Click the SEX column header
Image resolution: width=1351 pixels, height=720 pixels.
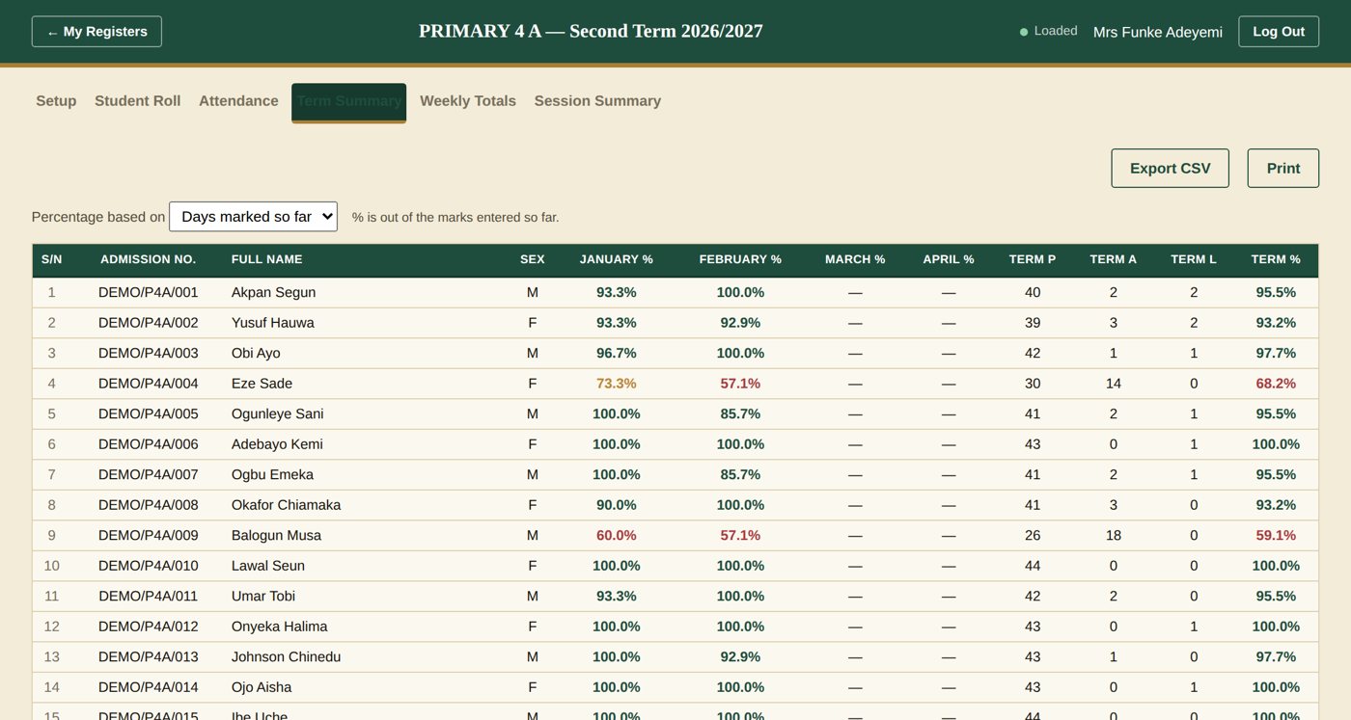point(533,259)
